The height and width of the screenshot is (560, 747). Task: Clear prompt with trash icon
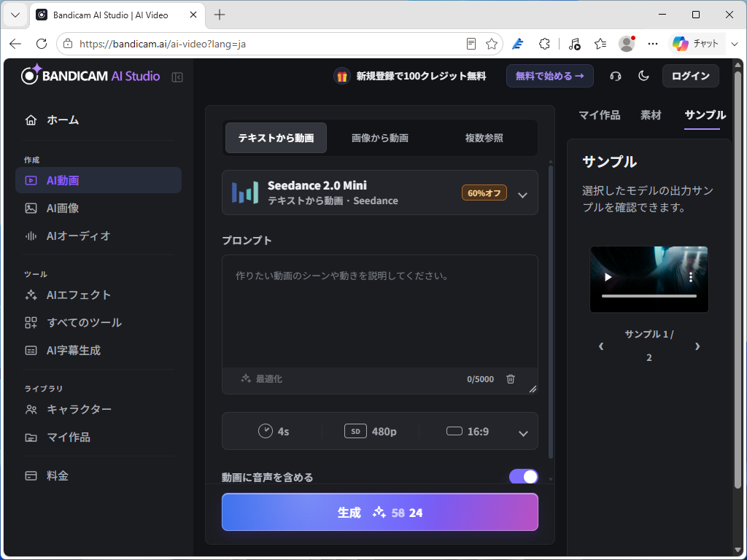point(511,379)
